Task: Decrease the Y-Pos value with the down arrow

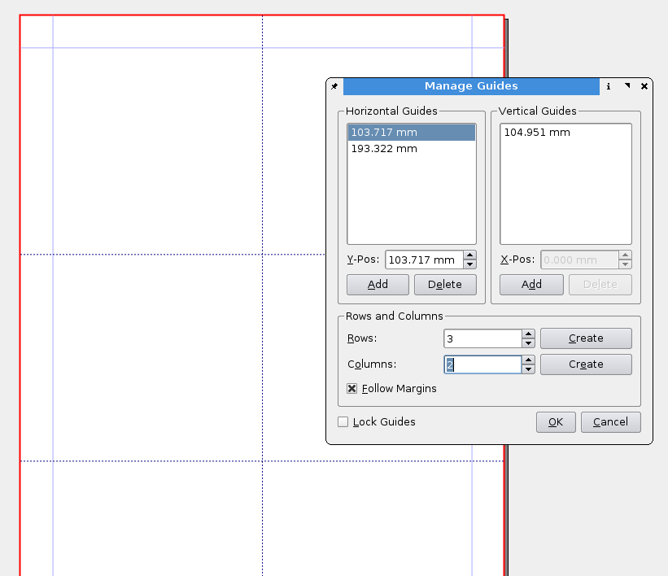Action: [x=469, y=264]
